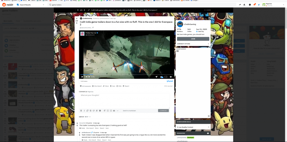This screenshot has width=287, height=142.
Task: Expand the Low Quality Content rule
Action: coord(193,127)
